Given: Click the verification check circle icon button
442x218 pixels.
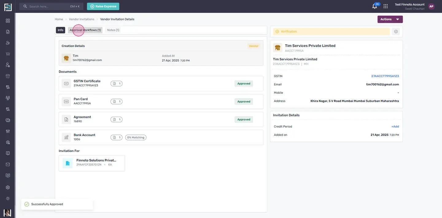Looking at the screenshot, I should 396,31.
